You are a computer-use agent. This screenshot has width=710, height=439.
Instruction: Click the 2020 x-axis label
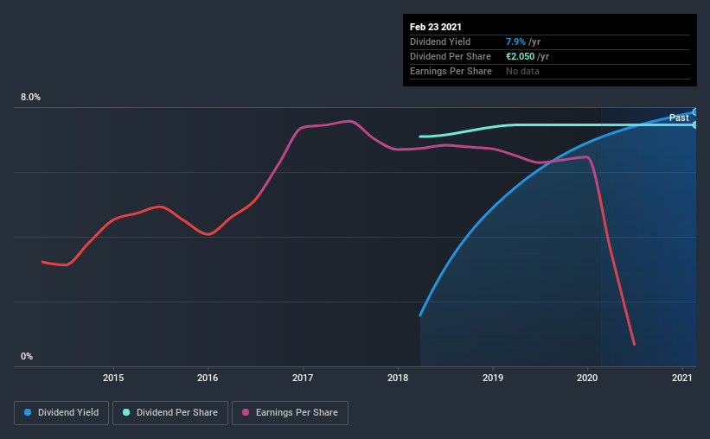(x=587, y=378)
